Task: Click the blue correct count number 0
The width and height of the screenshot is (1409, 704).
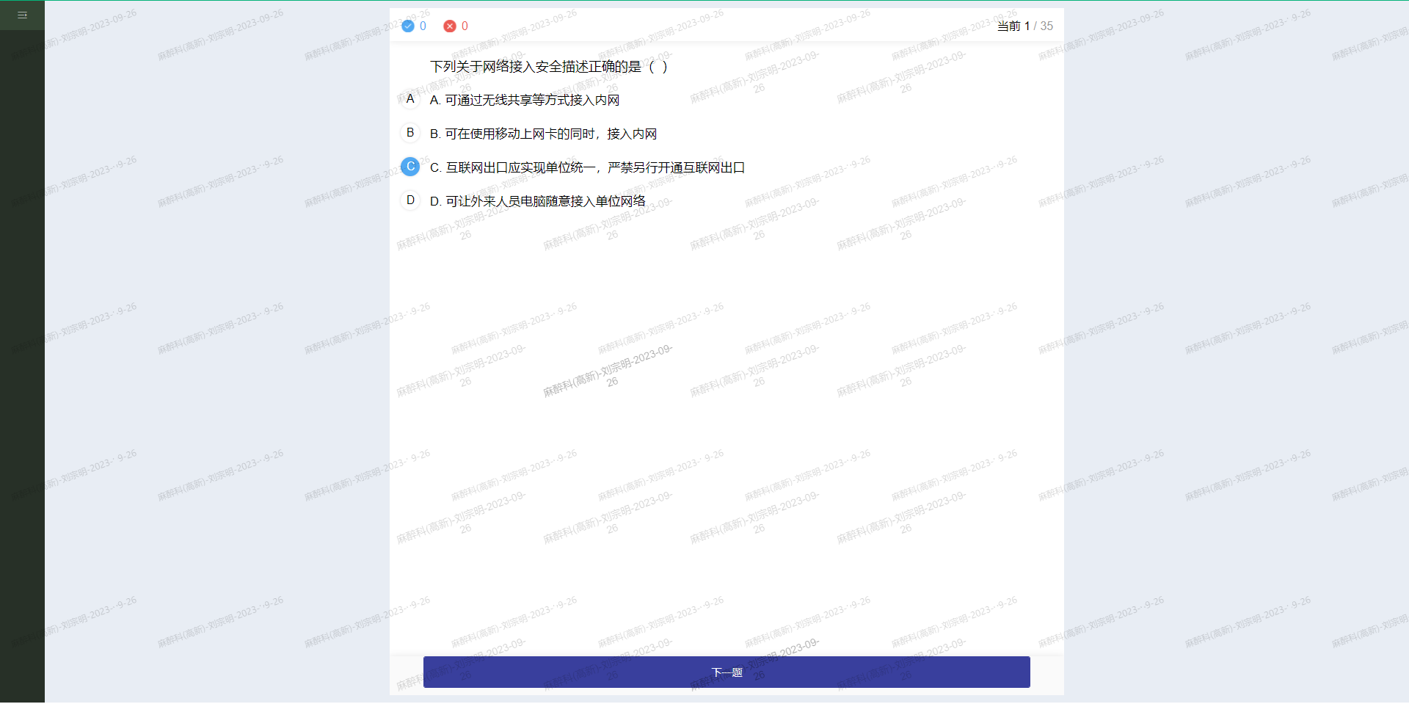Action: [423, 26]
